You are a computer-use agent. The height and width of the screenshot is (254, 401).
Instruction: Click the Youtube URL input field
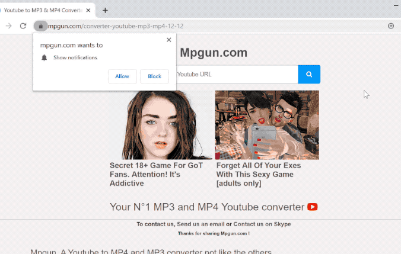[x=236, y=75]
